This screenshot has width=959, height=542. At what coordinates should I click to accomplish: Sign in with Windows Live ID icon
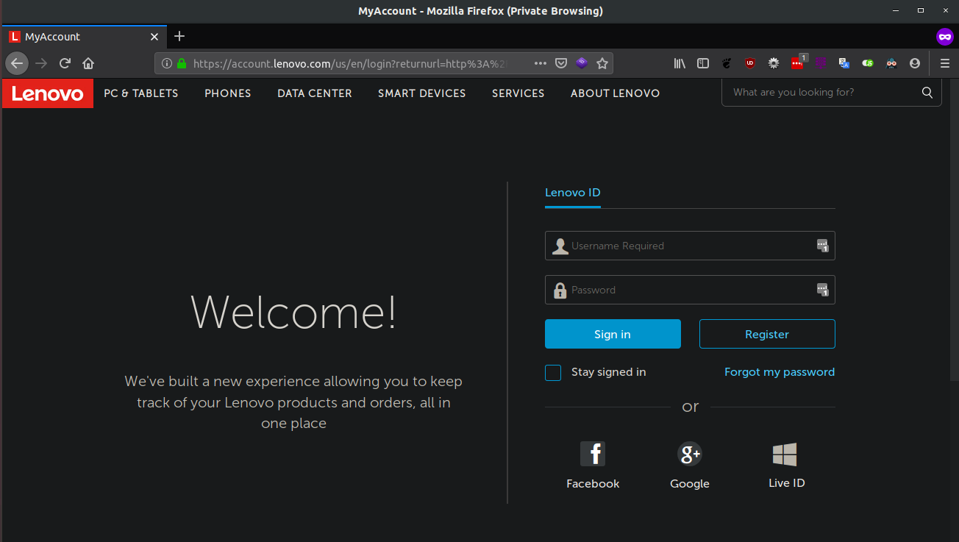click(x=785, y=454)
